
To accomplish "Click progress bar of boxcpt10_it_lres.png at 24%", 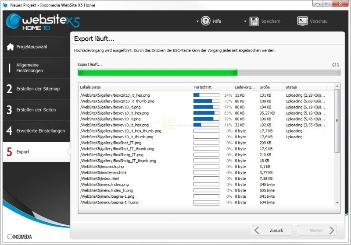I will [x=206, y=95].
